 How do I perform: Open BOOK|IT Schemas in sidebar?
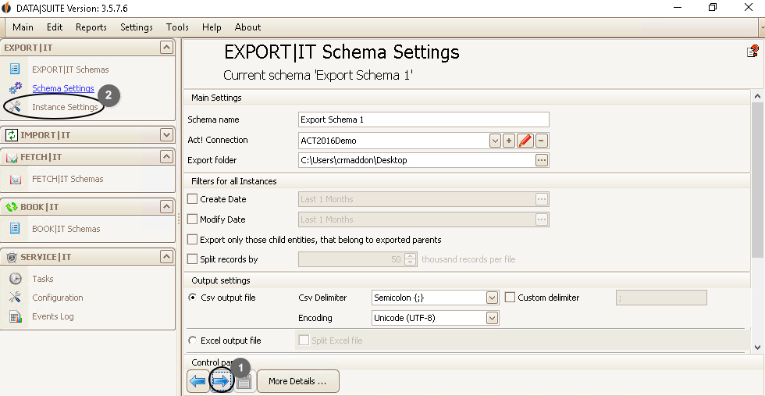tap(66, 229)
